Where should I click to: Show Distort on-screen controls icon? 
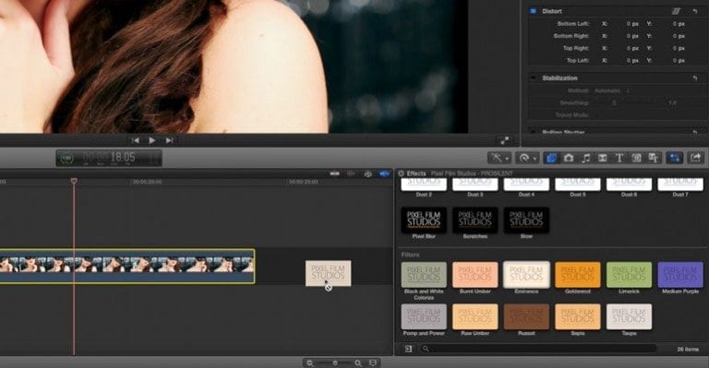click(x=677, y=11)
